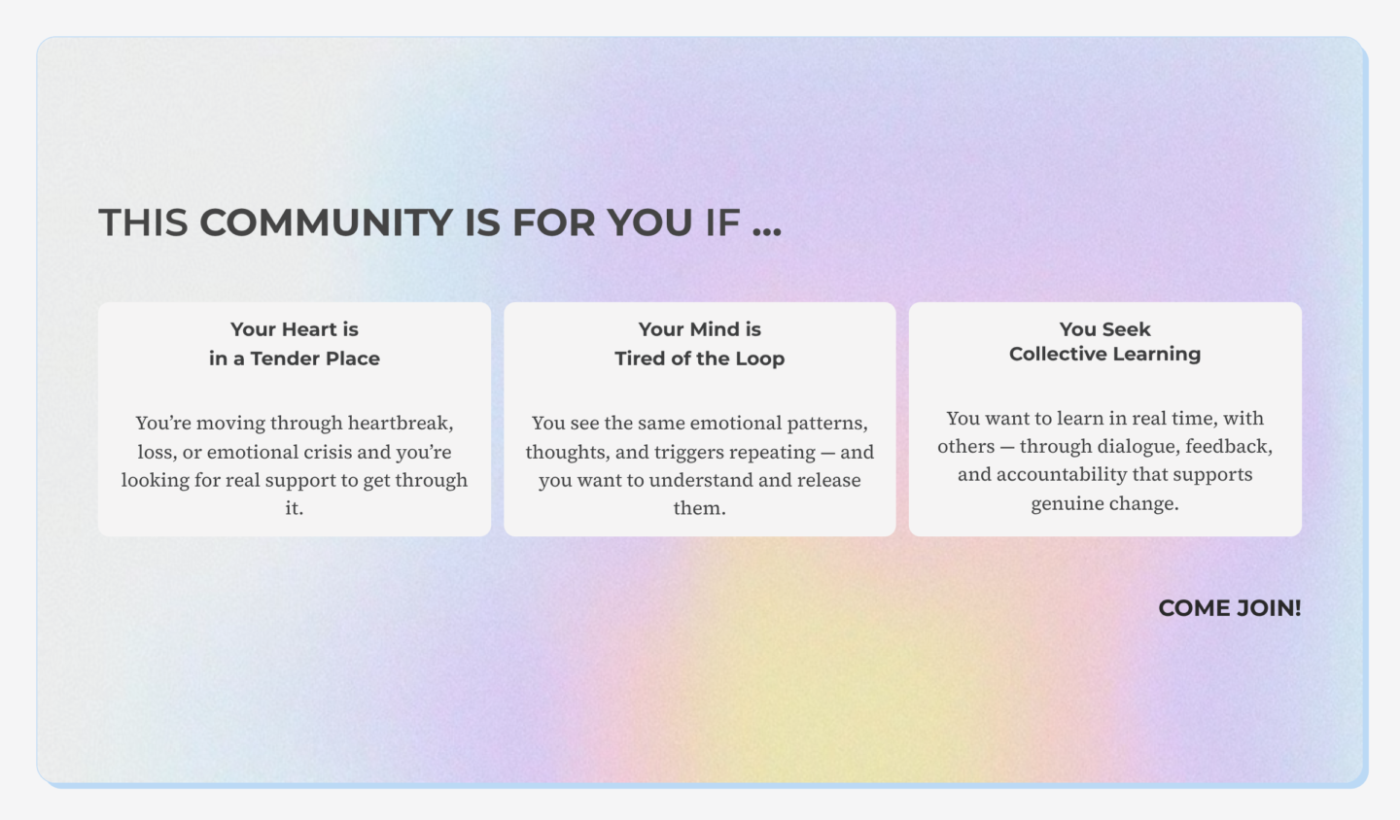Viewport: 1400px width, 820px height.
Task: Click the 'Tired of the Loop' title line
Action: 699,359
